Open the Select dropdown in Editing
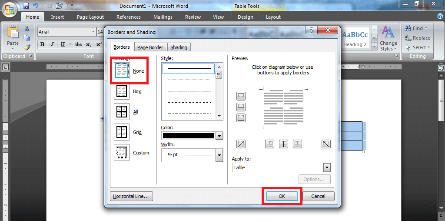This screenshot has width=445, height=221. point(418,47)
